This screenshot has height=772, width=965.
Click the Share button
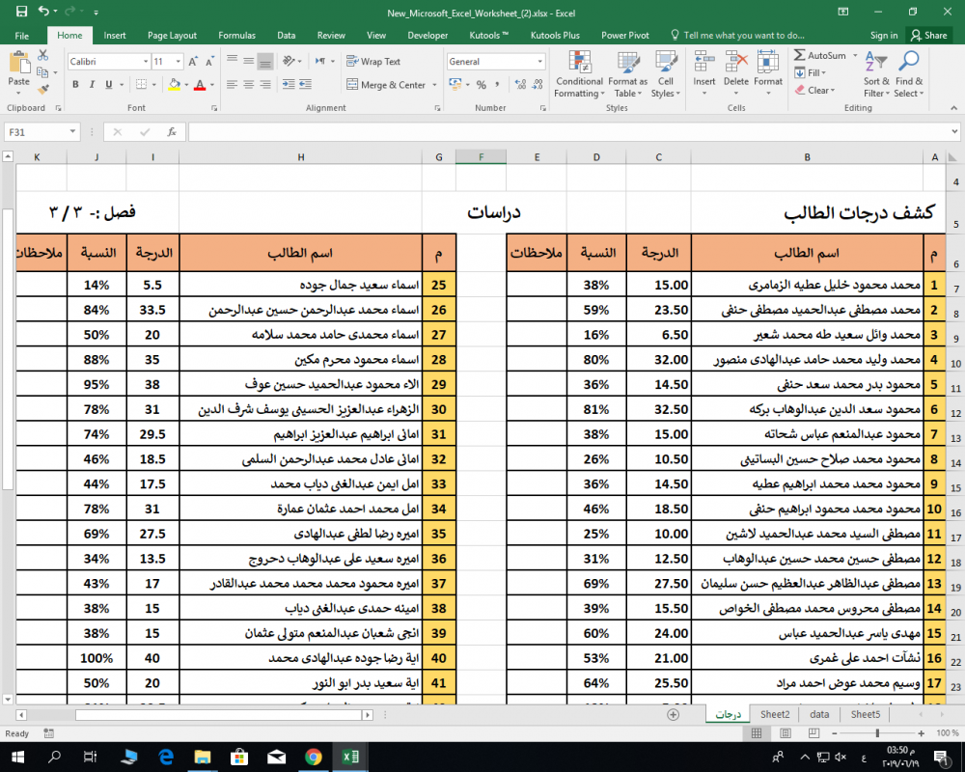(x=929, y=35)
